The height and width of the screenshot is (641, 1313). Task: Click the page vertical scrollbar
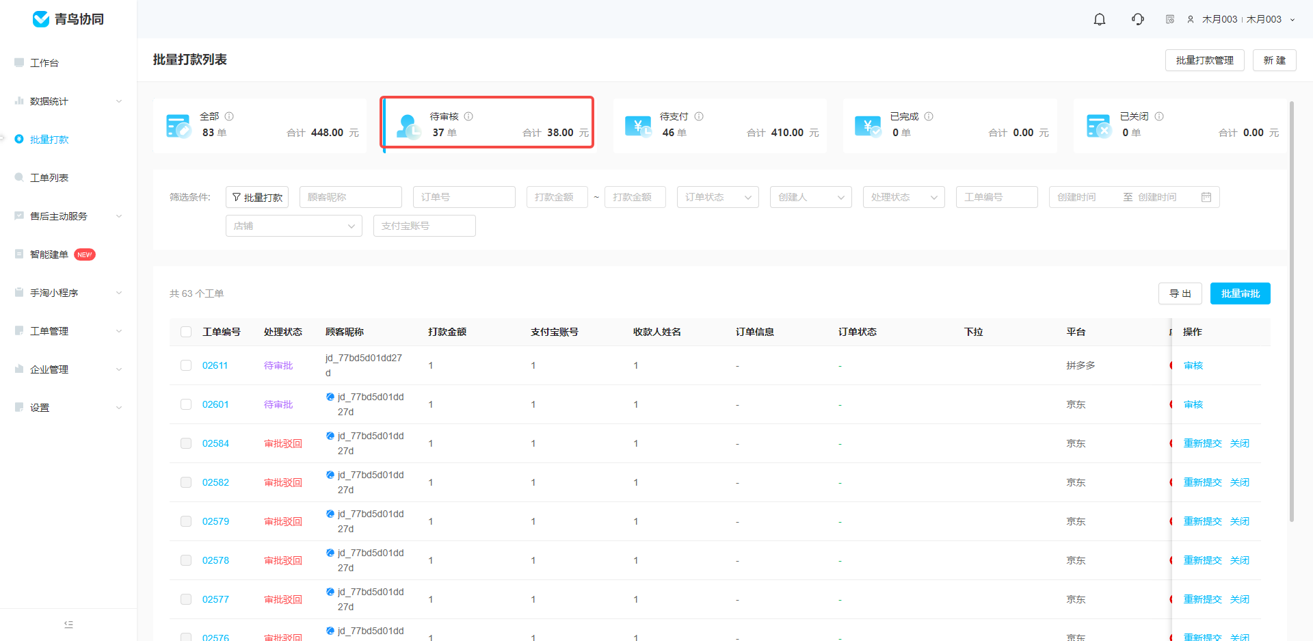[1292, 311]
